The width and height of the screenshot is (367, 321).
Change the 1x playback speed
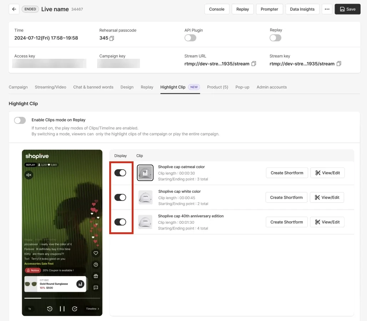(30, 309)
